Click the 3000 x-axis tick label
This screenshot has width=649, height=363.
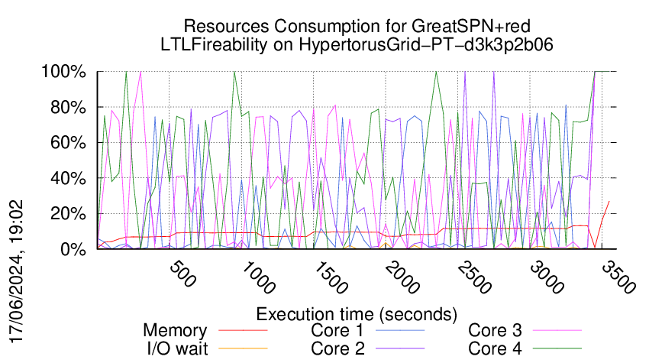click(x=547, y=277)
